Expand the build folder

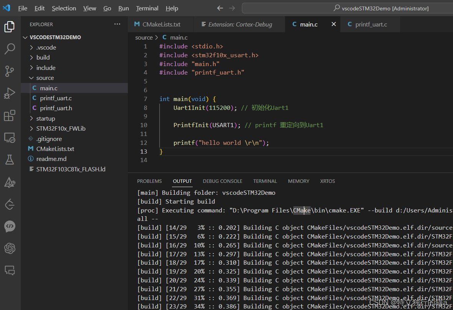click(x=43, y=57)
